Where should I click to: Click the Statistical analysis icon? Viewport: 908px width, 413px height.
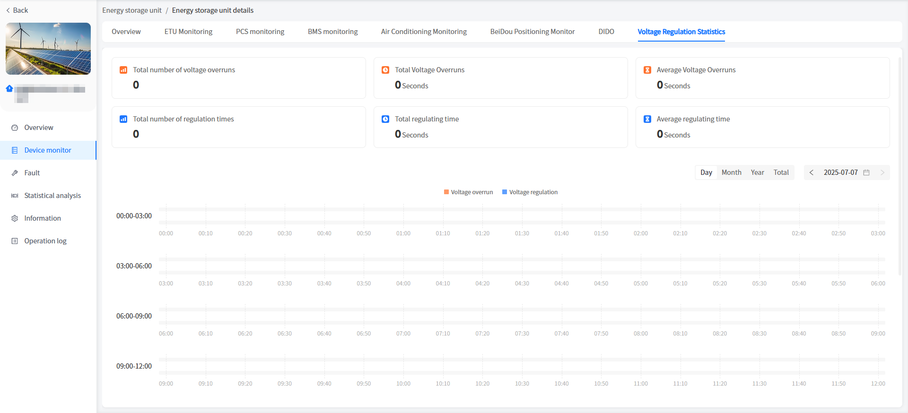15,196
